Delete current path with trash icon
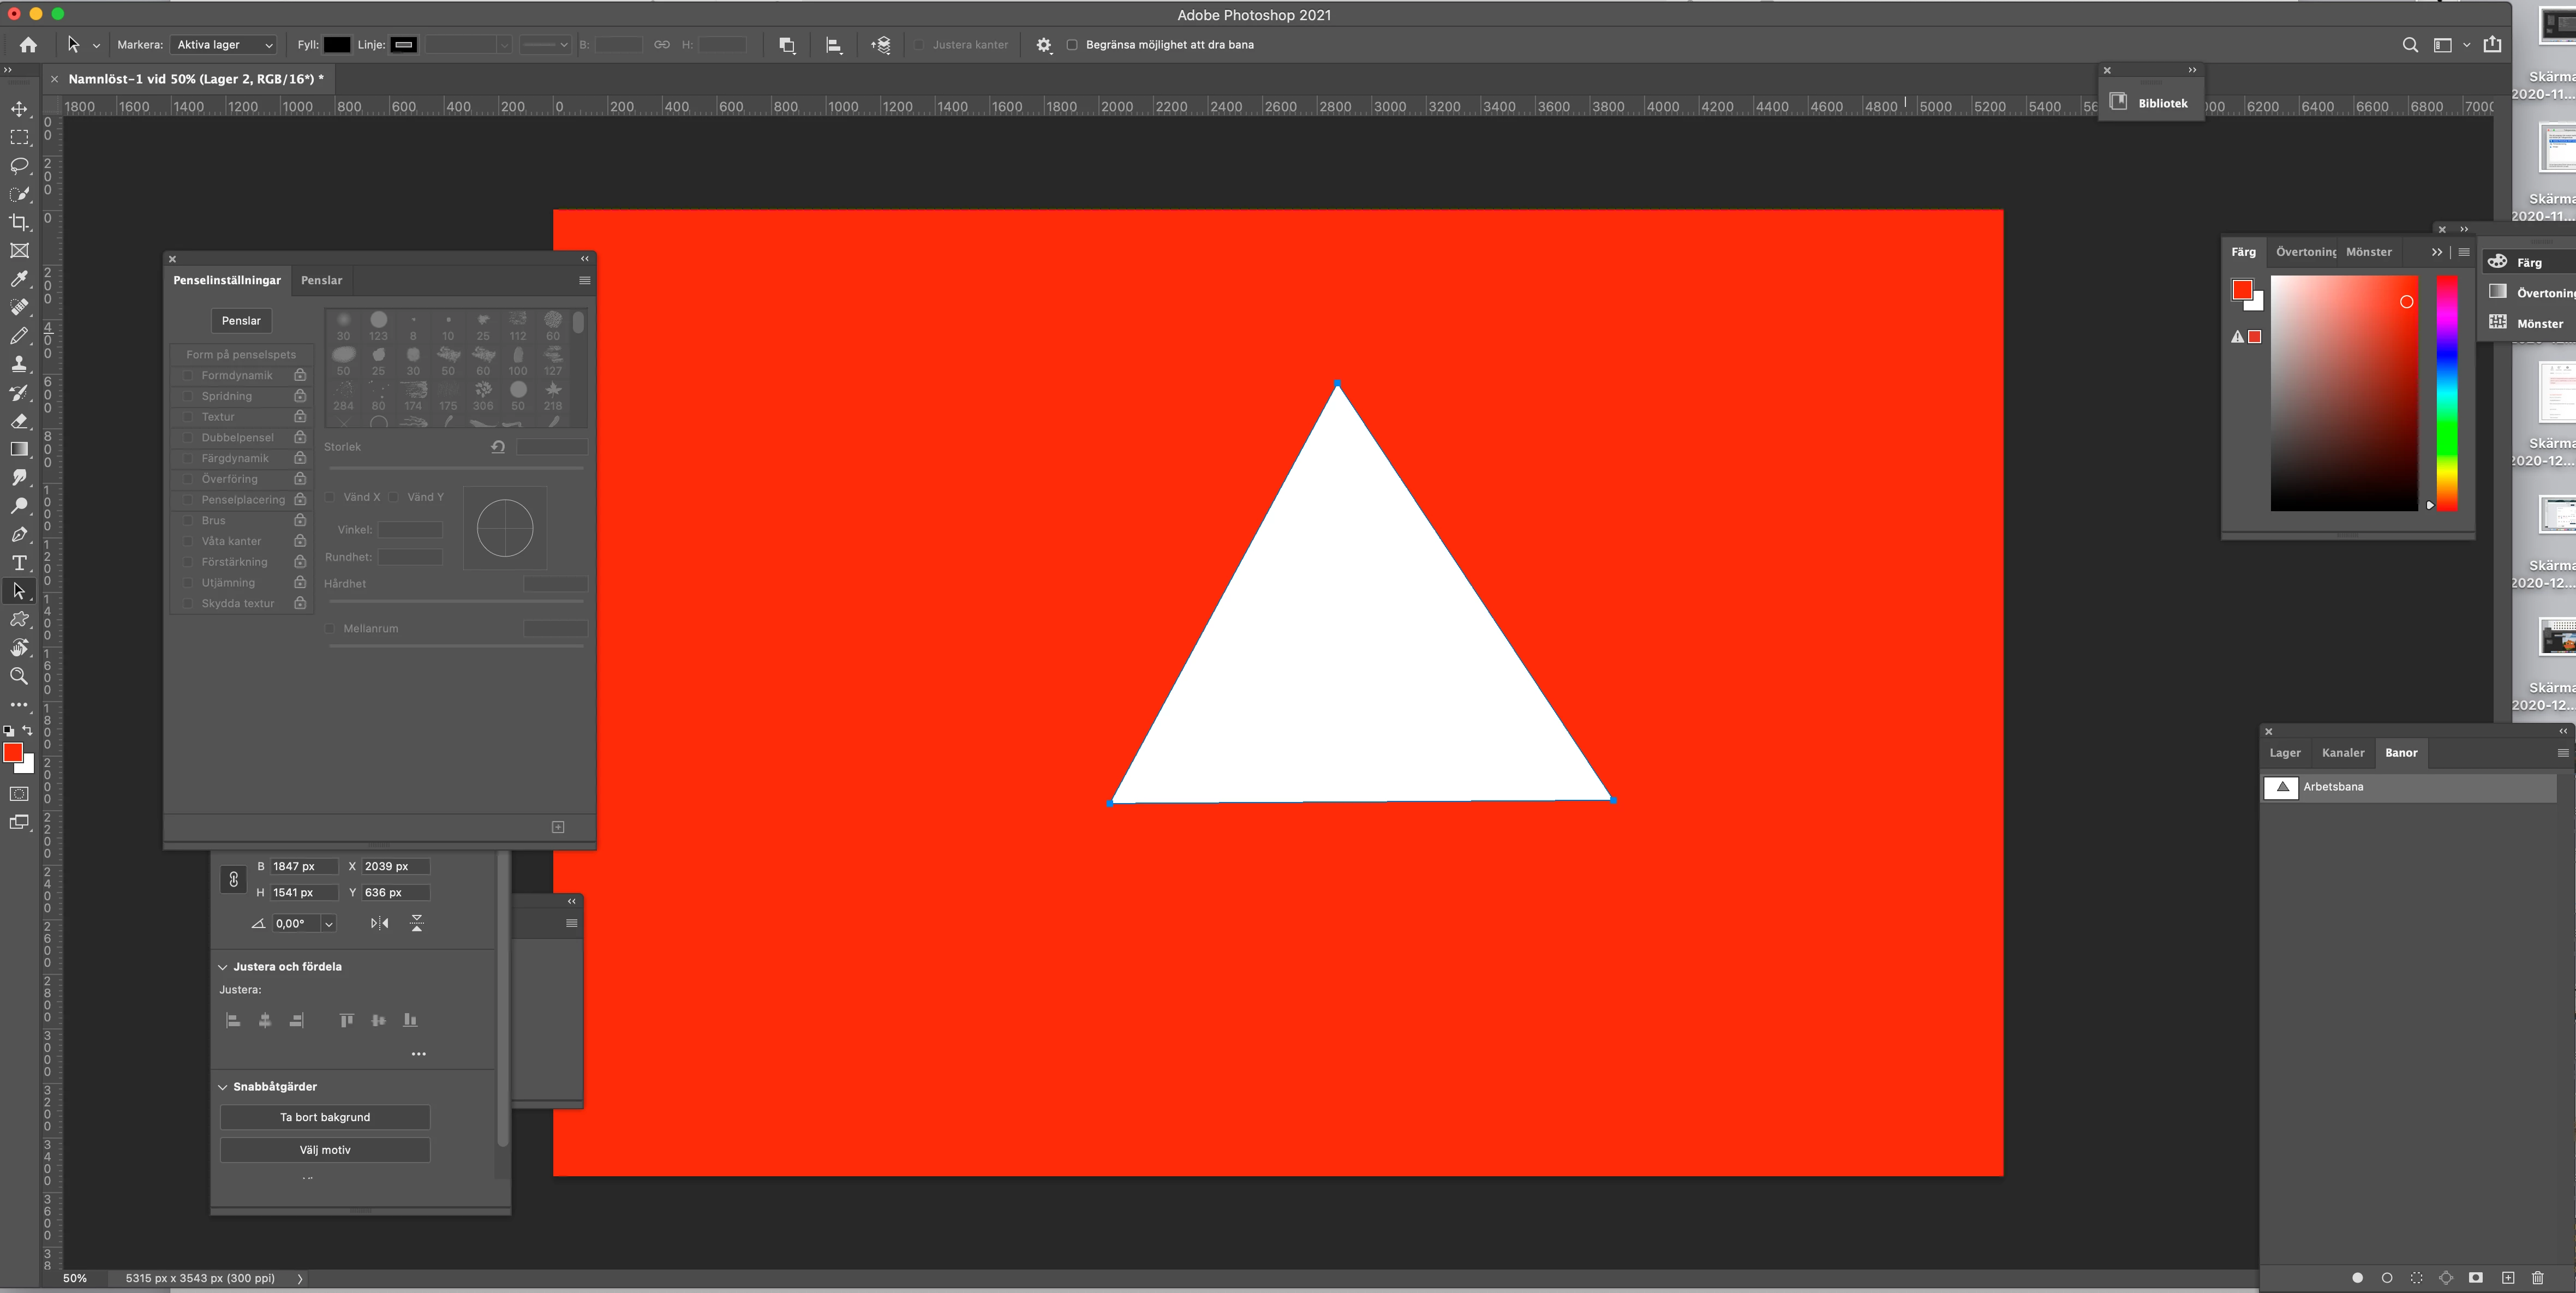Viewport: 2576px width, 1293px height. (x=2537, y=1278)
